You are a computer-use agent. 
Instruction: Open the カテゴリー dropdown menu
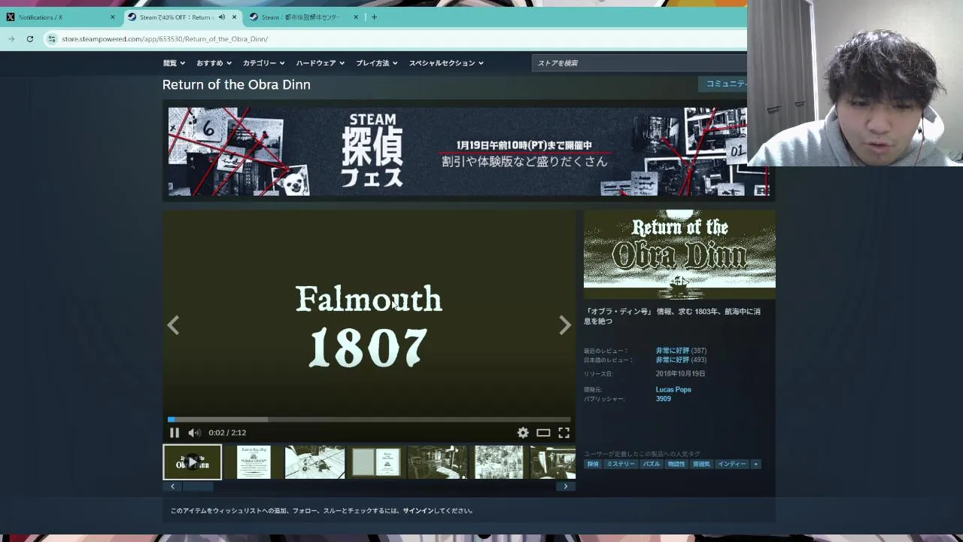click(x=263, y=63)
